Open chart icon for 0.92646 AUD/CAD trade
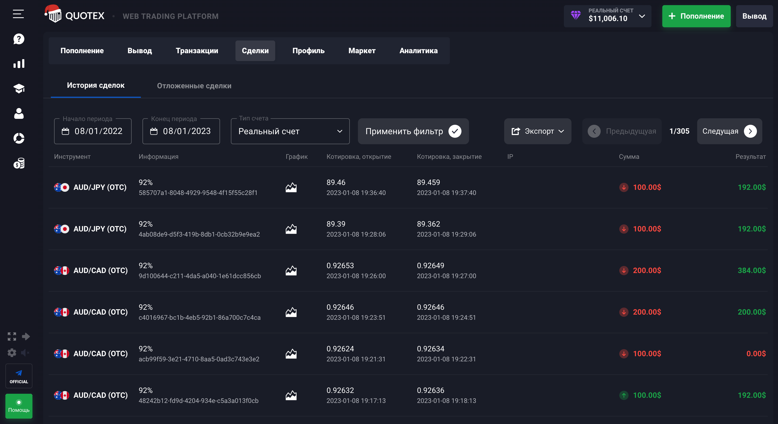778x424 pixels. point(291,312)
